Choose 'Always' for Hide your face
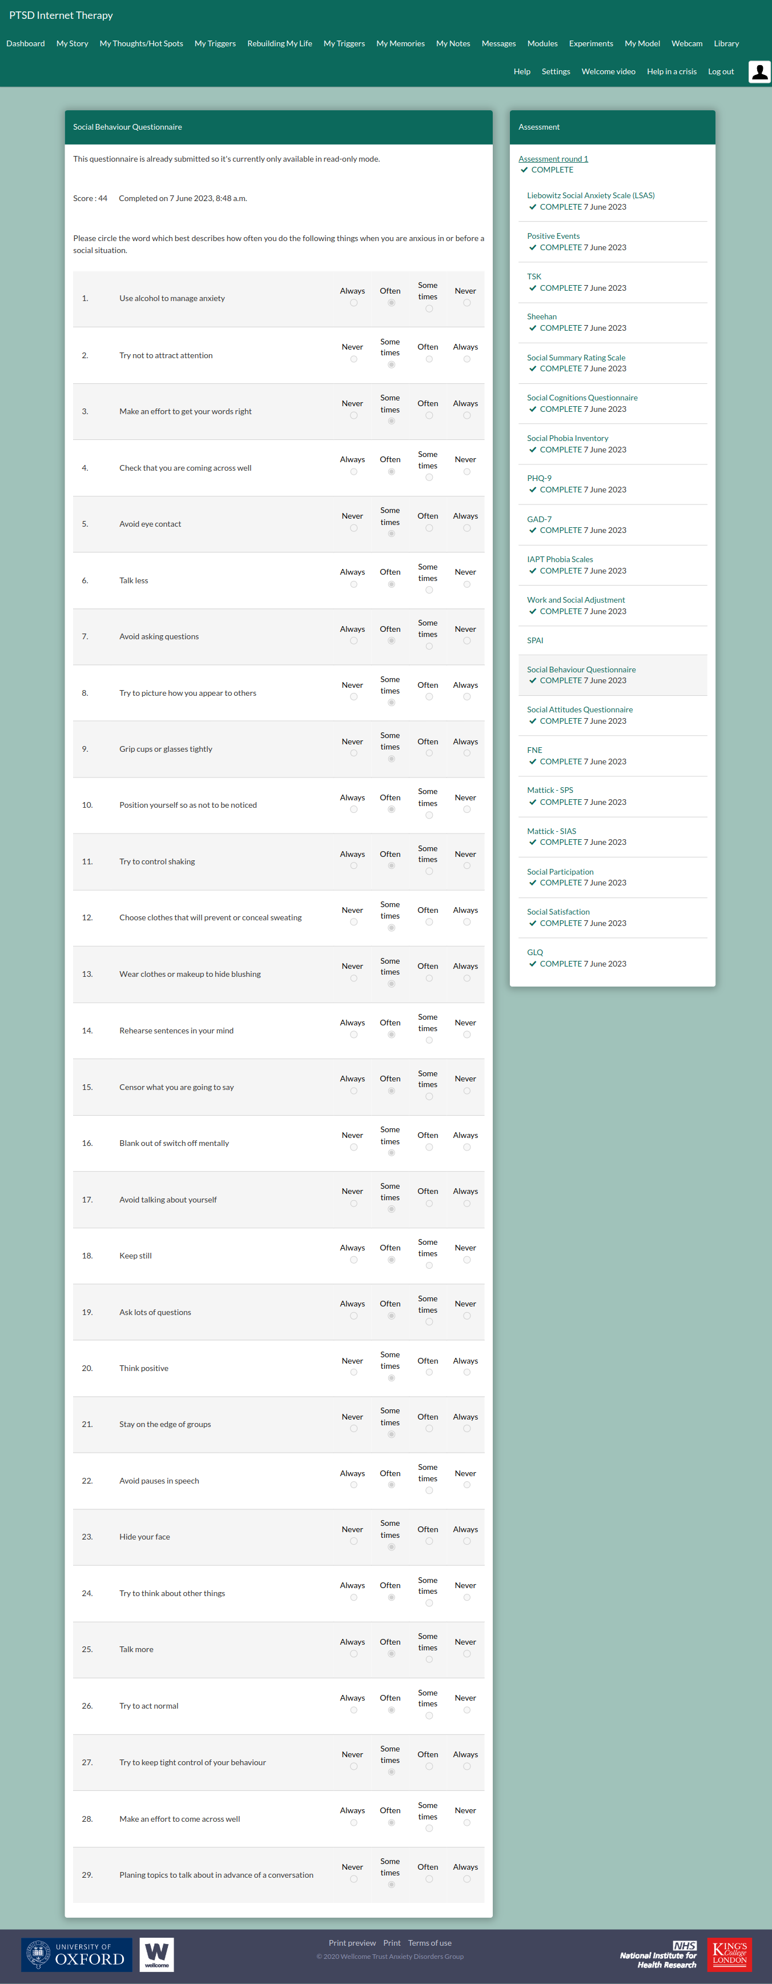The image size is (772, 1984). (467, 1541)
